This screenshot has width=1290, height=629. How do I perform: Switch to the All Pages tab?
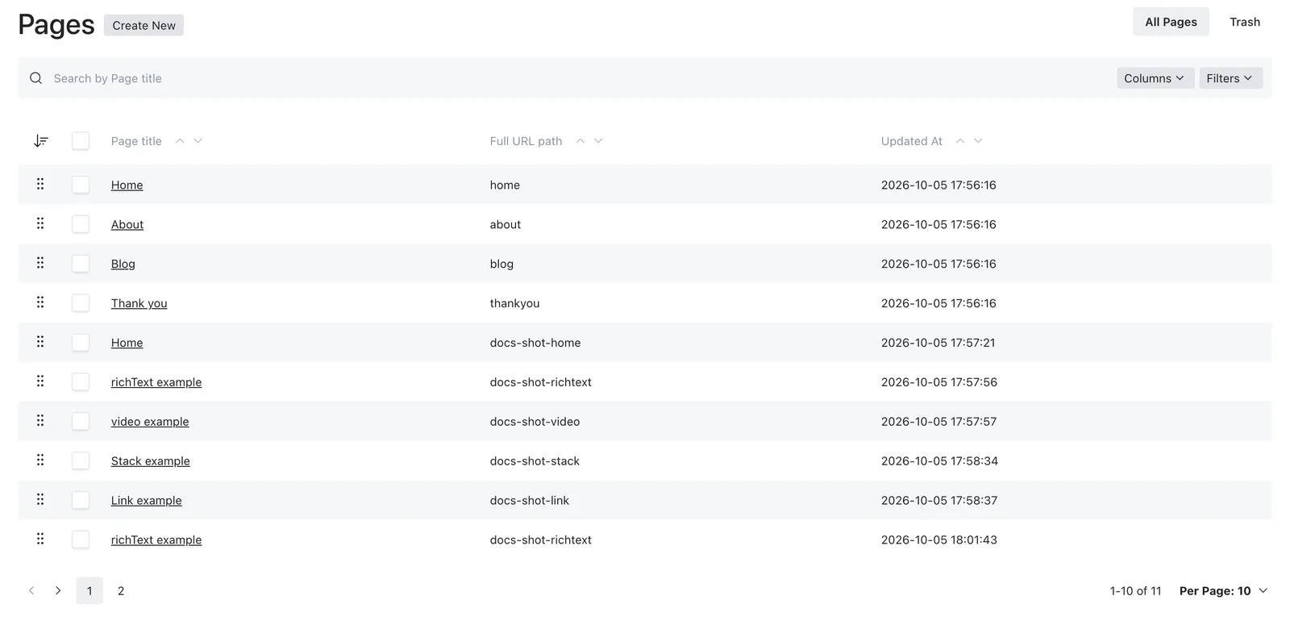(1171, 22)
